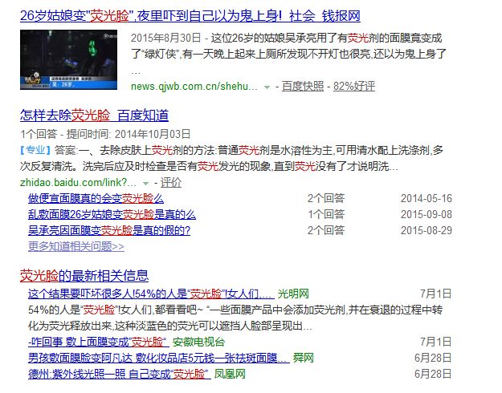Viewport: 502px width, 393px height.
Task: Select the 7月1日 date beside 安徽电视台 item
Action: tap(435, 342)
